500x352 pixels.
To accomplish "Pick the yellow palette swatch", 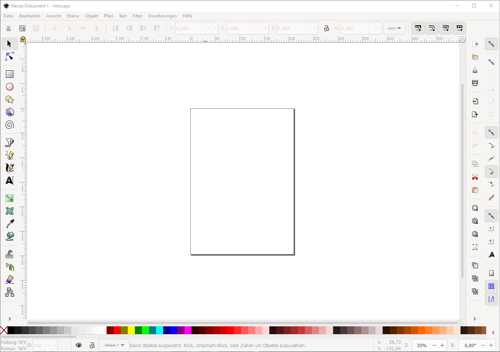I will pos(132,330).
